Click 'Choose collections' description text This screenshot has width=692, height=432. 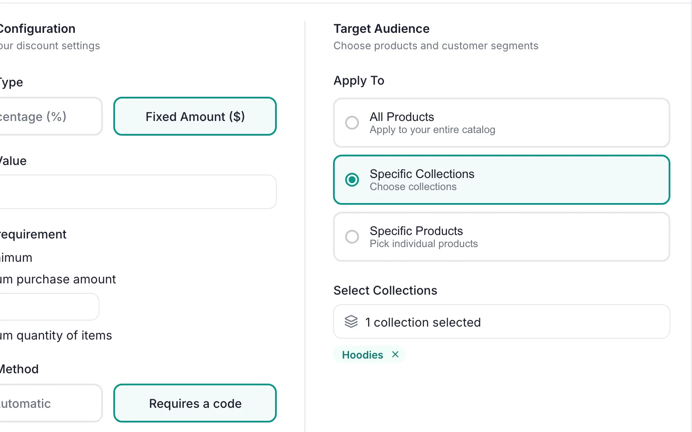(413, 187)
